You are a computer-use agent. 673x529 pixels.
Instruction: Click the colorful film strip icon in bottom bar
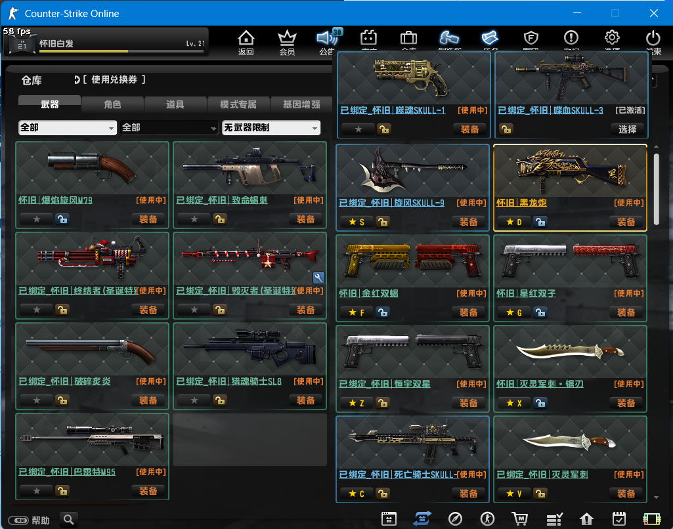click(x=651, y=519)
